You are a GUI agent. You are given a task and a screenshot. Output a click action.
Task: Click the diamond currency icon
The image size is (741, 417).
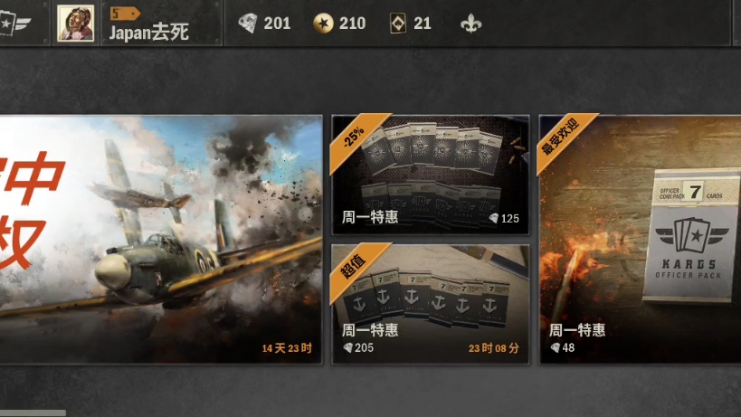[x=248, y=24]
